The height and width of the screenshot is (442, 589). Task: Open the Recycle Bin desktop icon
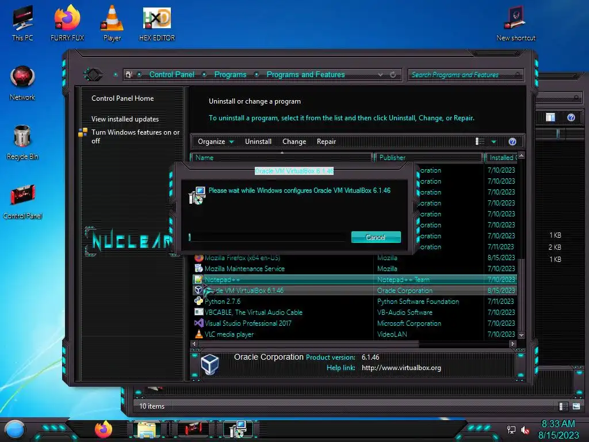[22, 142]
